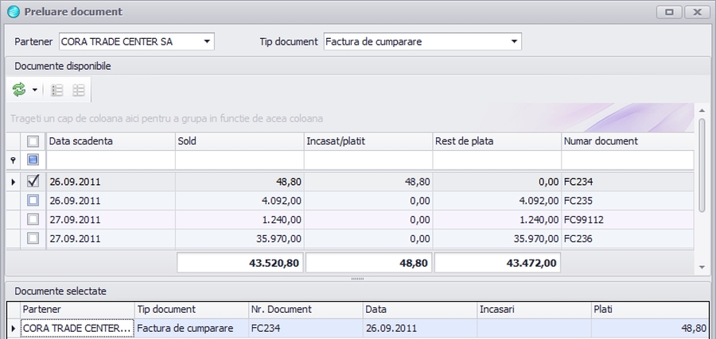Click the vertical scrollbar down arrow

point(702,268)
